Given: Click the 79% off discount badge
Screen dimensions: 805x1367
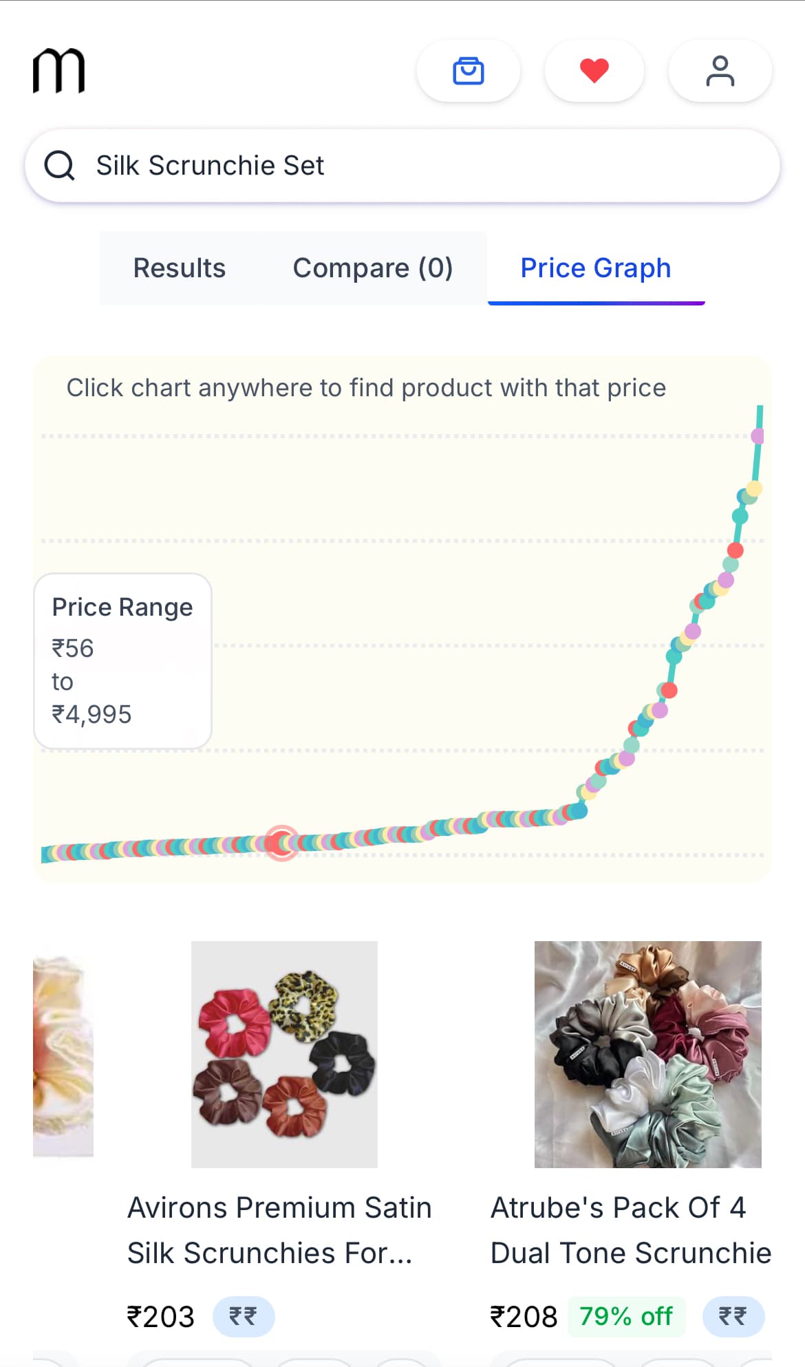Looking at the screenshot, I should pos(625,1317).
